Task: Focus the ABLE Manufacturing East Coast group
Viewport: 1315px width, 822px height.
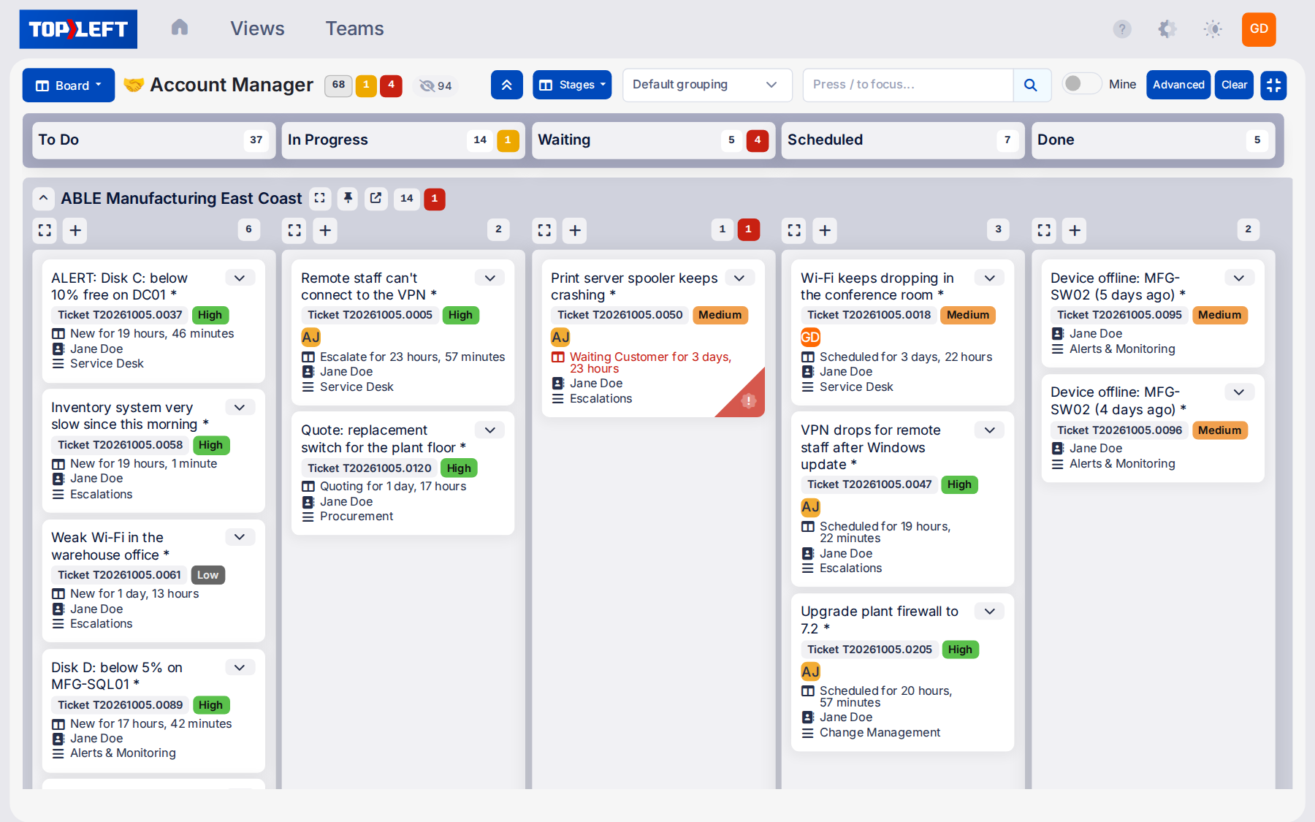Action: point(320,198)
